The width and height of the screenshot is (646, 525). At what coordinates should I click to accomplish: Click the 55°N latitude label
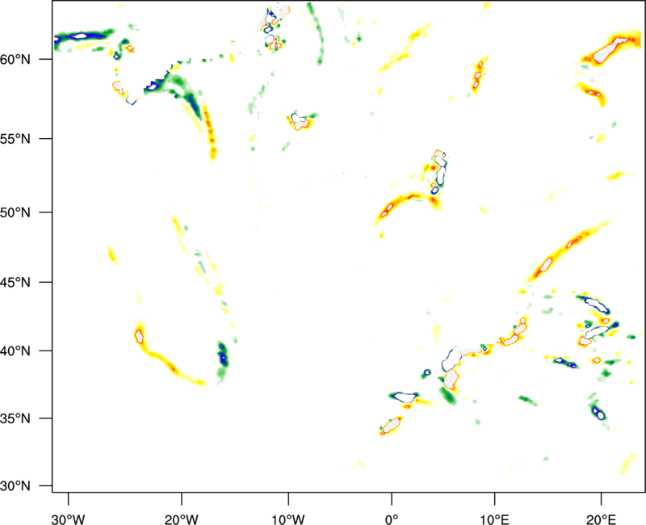pyautogui.click(x=15, y=139)
